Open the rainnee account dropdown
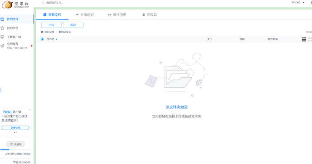The width and height of the screenshot is (312, 164). pyautogui.click(x=298, y=2)
